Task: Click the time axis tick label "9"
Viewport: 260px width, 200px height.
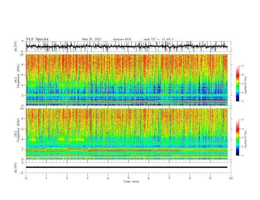Action: (210, 178)
